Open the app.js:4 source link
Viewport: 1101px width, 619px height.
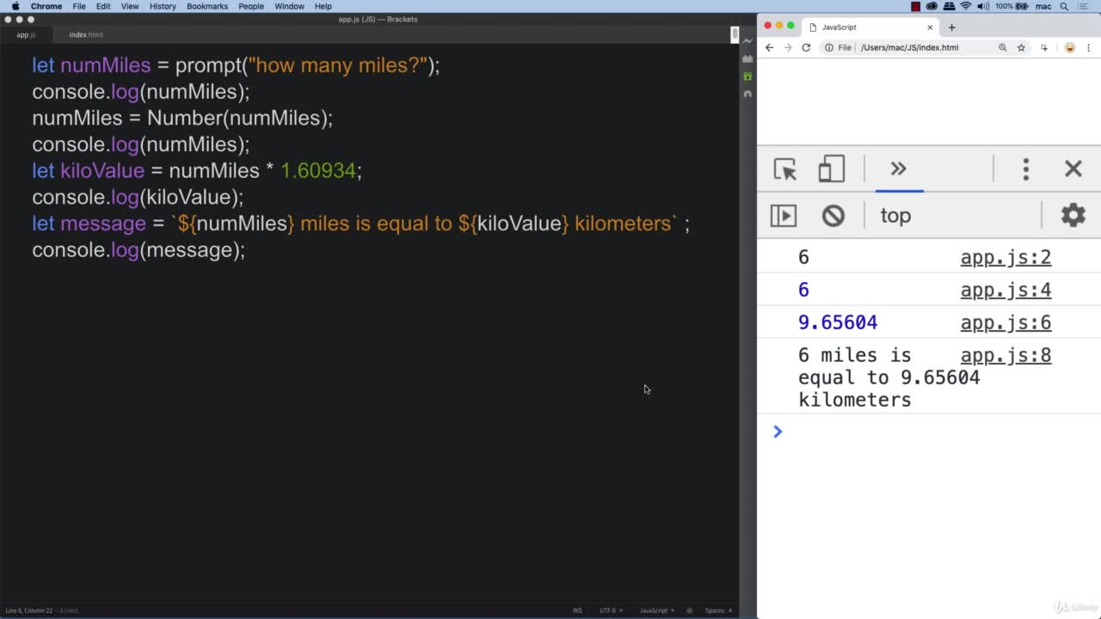[x=1006, y=290]
